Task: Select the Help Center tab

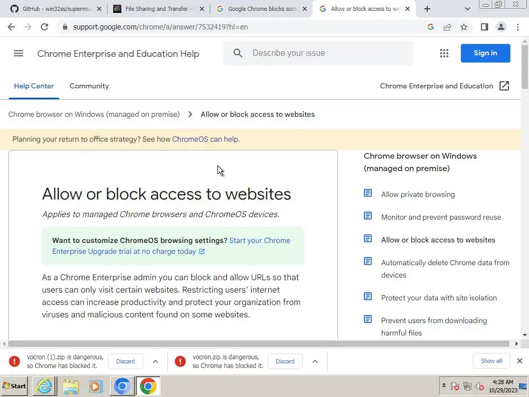Action: pyautogui.click(x=34, y=86)
